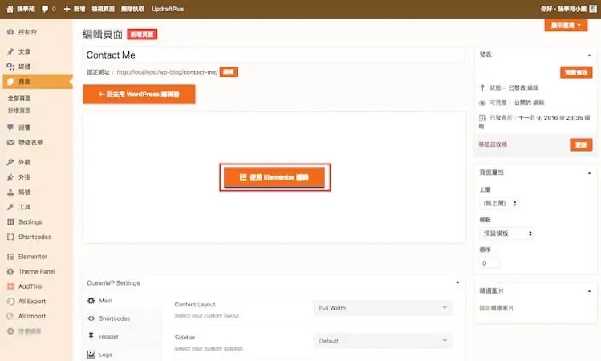The width and height of the screenshot is (601, 361).
Task: Open All Export in sidebar
Action: point(26,301)
